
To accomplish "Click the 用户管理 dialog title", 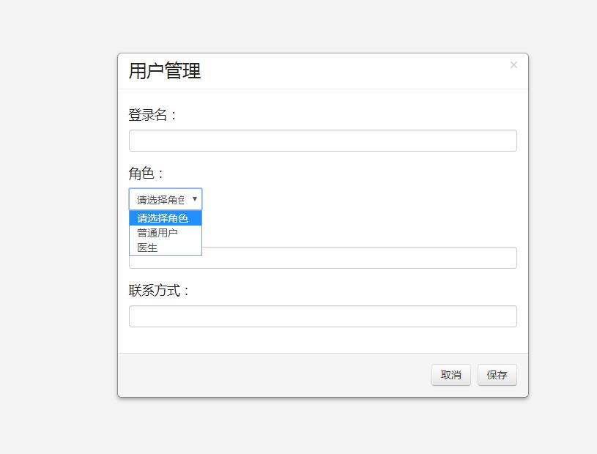I will 165,71.
